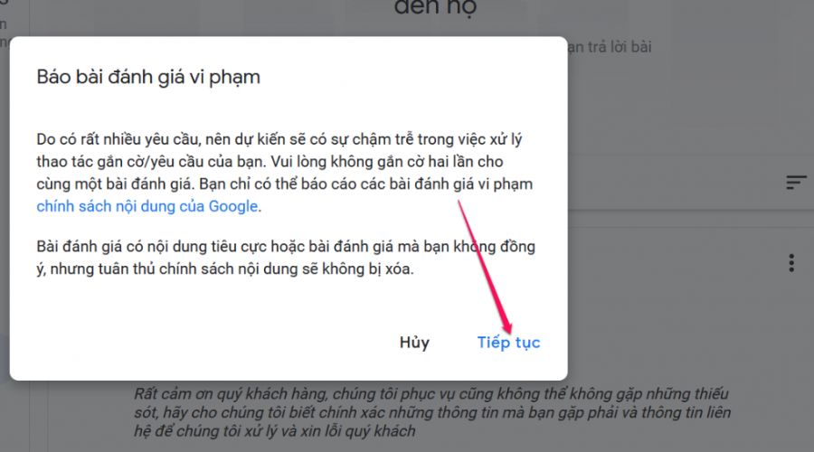Click the blue Tiếp tục button
814x452 pixels.
coord(508,343)
